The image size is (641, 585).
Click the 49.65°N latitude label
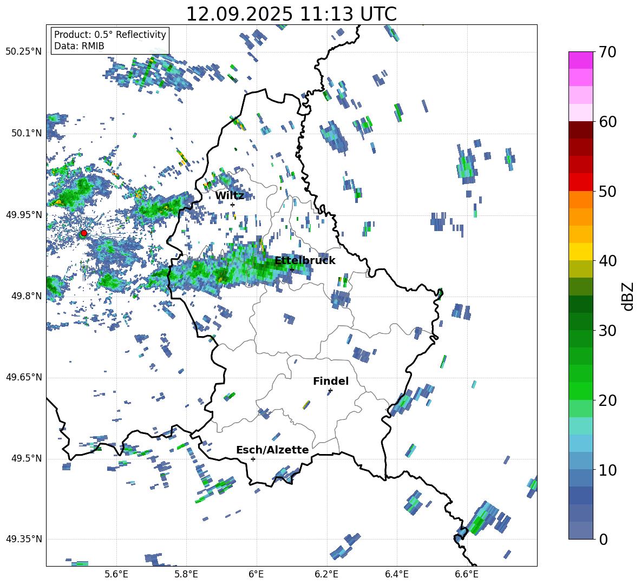pyautogui.click(x=24, y=377)
